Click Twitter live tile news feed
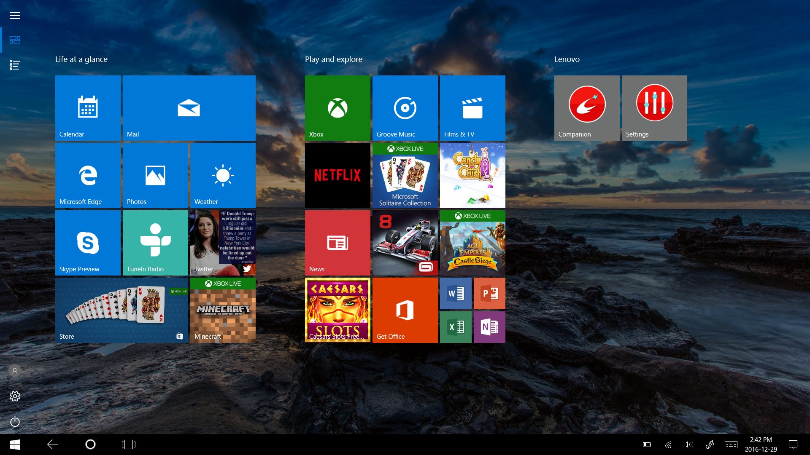 coord(221,243)
